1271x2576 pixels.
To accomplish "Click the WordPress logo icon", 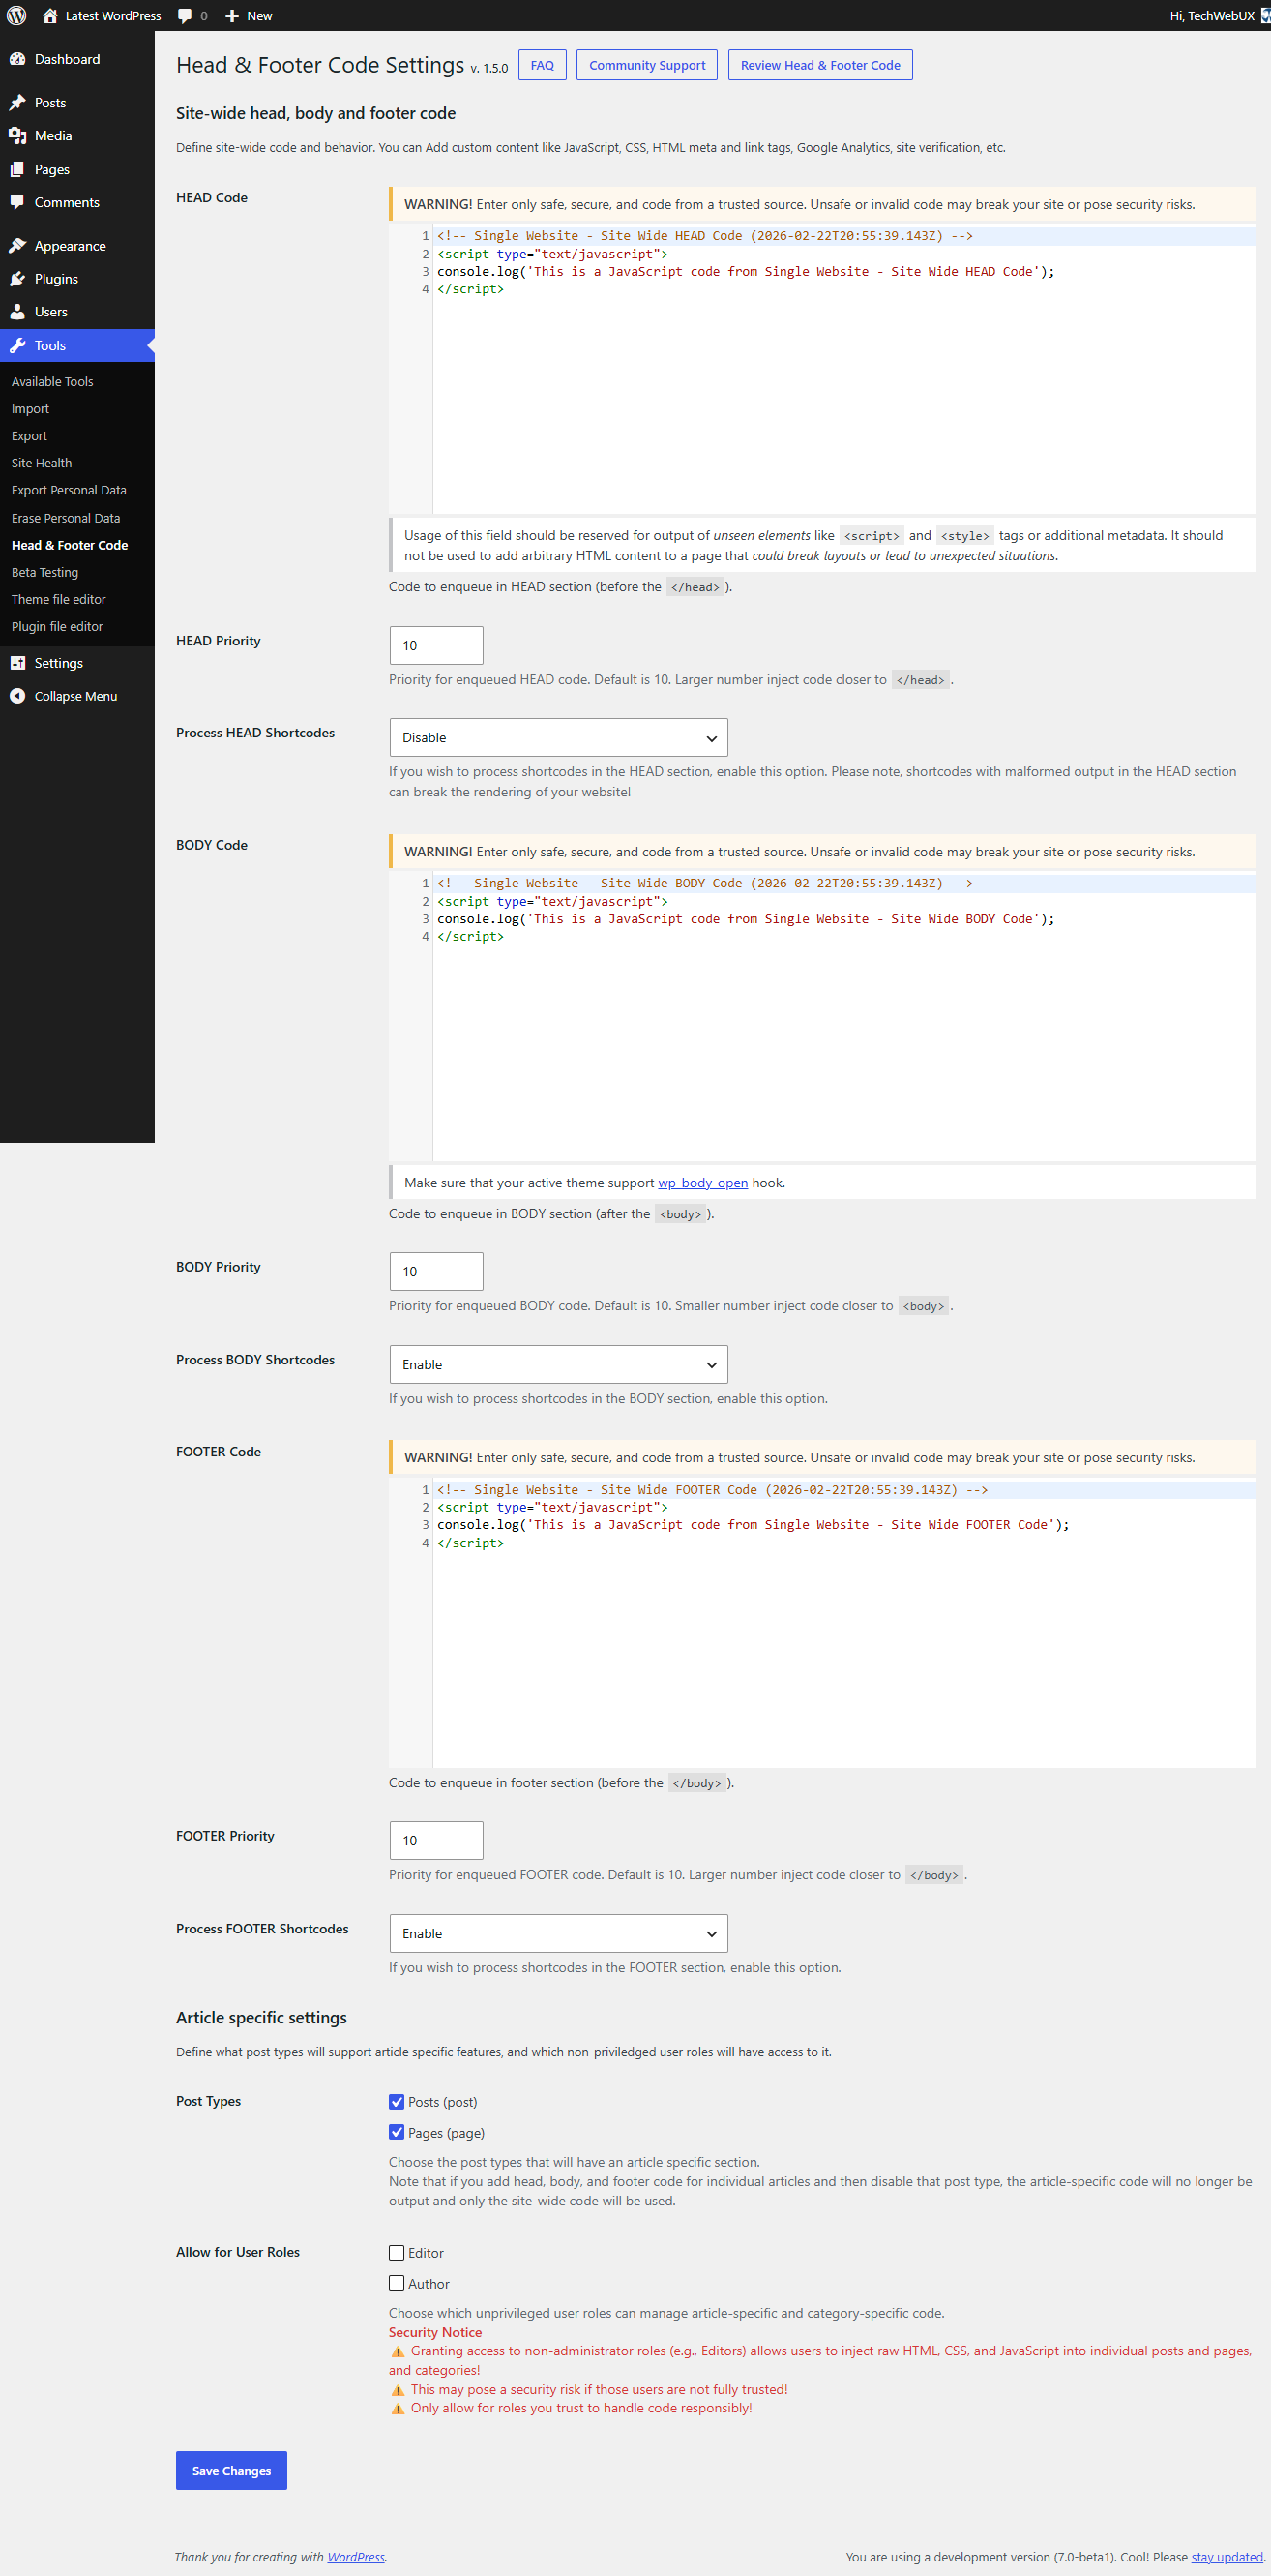I will (17, 15).
